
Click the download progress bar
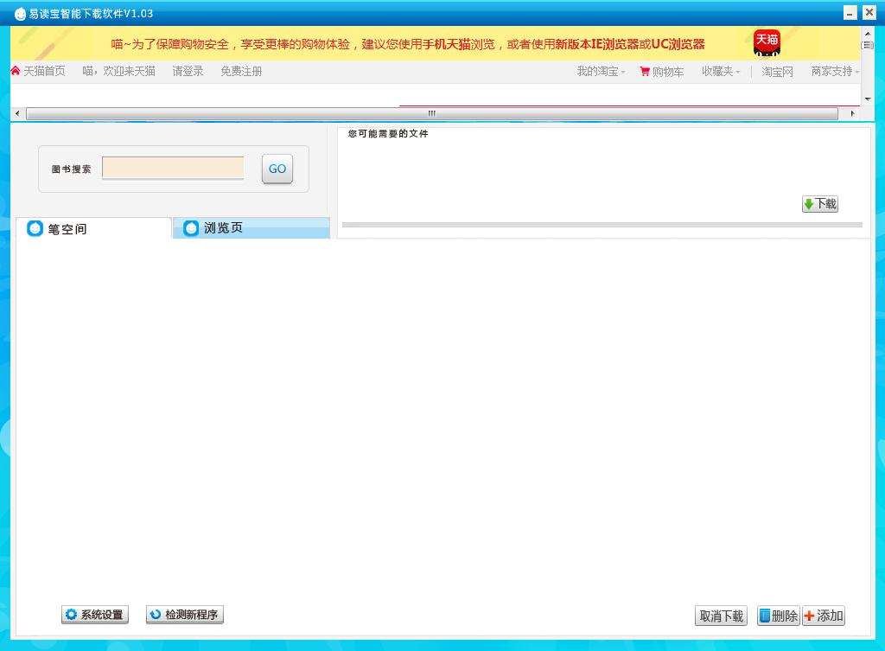click(x=602, y=225)
